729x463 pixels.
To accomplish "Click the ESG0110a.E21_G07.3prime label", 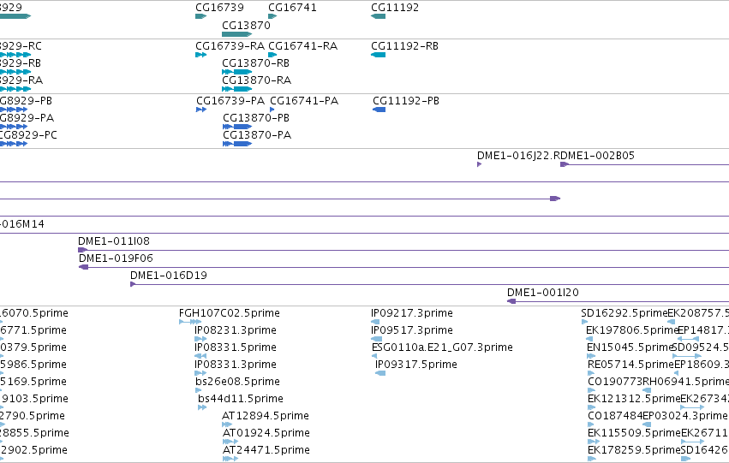I will (442, 347).
